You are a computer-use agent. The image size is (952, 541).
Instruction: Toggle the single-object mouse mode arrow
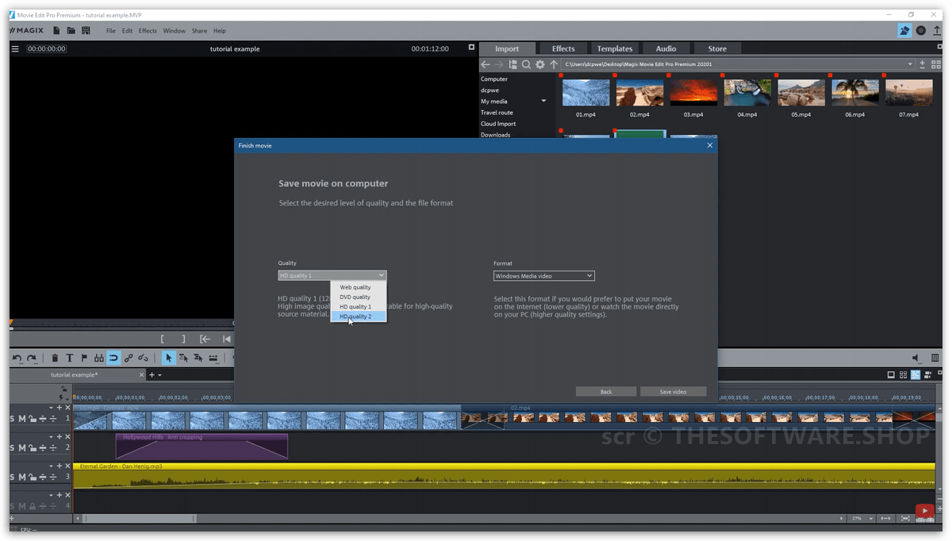[168, 359]
